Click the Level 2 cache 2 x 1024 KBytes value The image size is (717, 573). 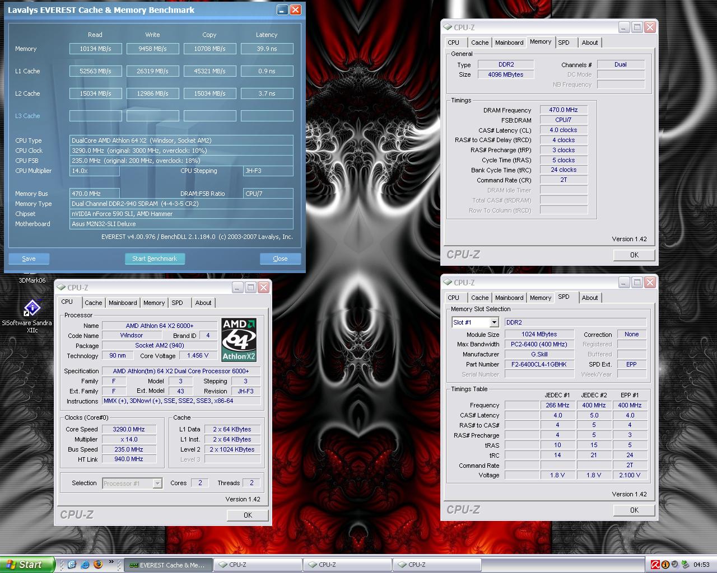[232, 449]
